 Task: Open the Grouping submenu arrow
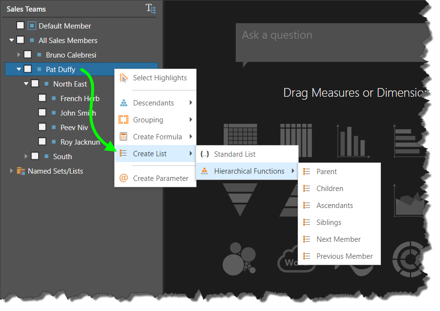pyautogui.click(x=191, y=119)
